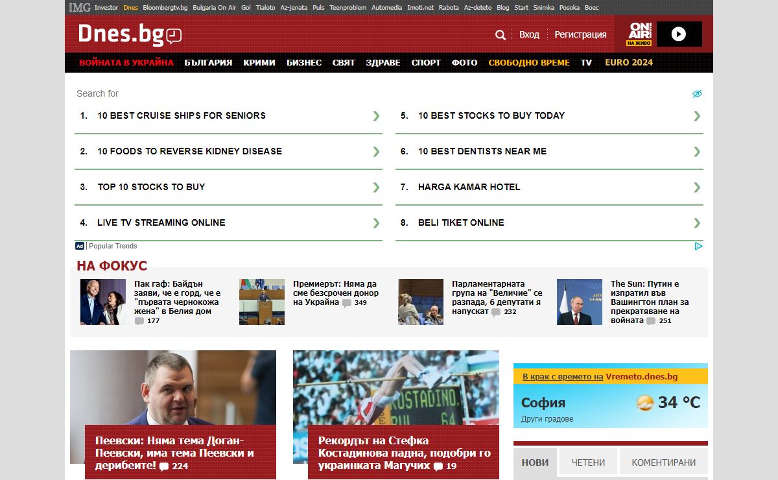Open the Investor link in top bar
This screenshot has width=778, height=480.
click(106, 8)
